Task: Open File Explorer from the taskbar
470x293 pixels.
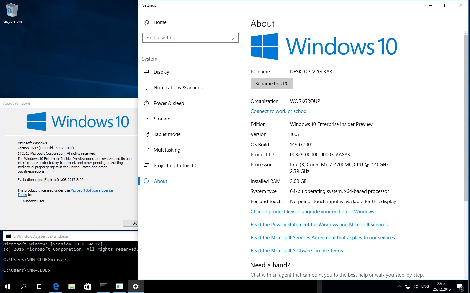Action: tap(72, 286)
